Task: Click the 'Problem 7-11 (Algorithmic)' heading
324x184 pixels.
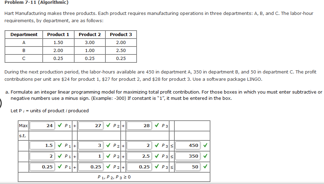Action: [36, 2]
